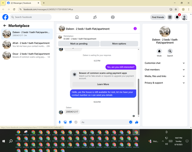Expand Privacy & support section
This screenshot has height=152, width=192.
[x=165, y=83]
